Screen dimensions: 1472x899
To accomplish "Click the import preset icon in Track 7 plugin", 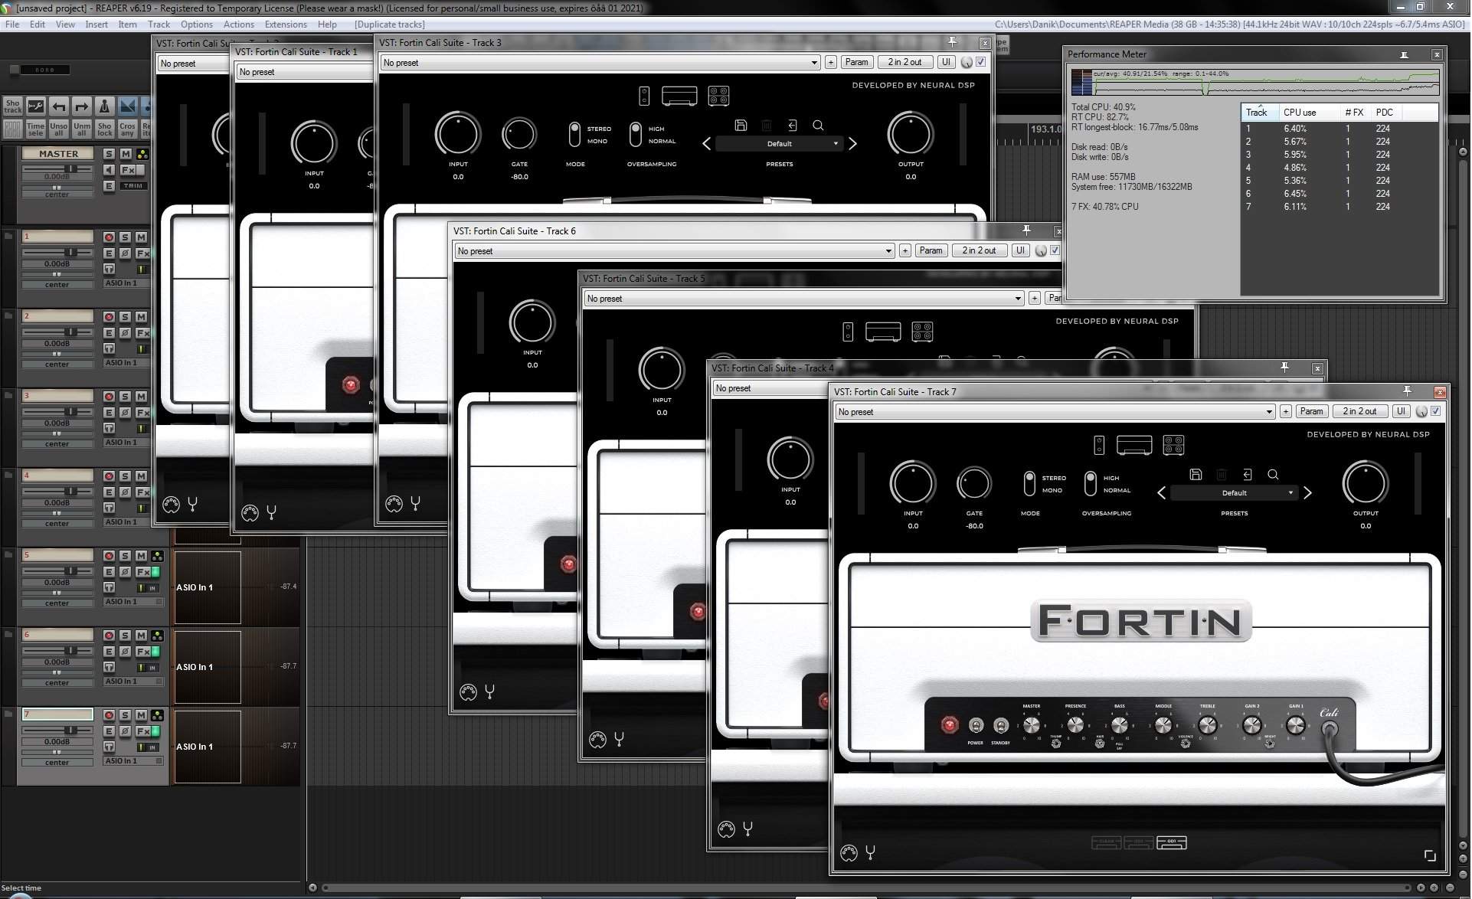I will pyautogui.click(x=1247, y=475).
